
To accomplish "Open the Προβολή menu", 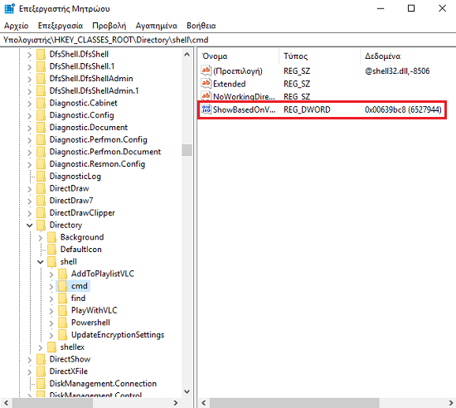I will pyautogui.click(x=109, y=26).
